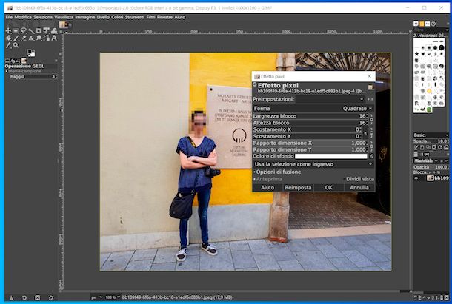Select the Clone stamp tool
Image resolution: width=452 pixels, height=304 pixels.
(x=31, y=38)
